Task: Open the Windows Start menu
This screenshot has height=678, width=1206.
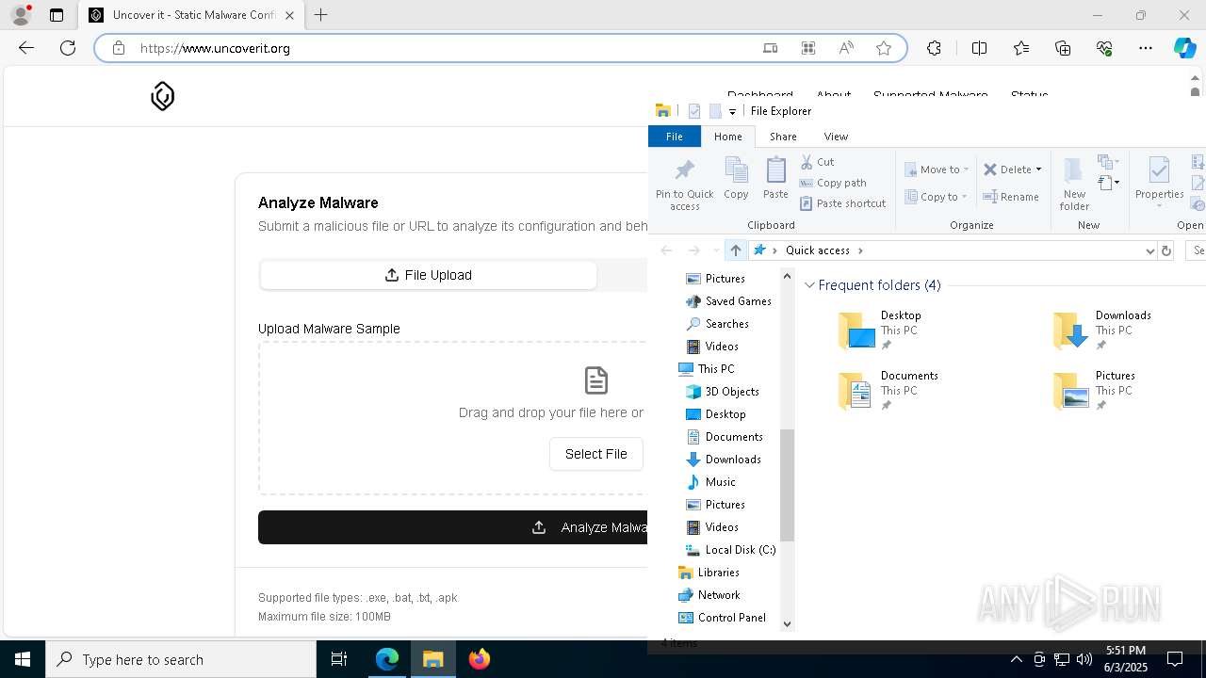Action: (x=23, y=659)
